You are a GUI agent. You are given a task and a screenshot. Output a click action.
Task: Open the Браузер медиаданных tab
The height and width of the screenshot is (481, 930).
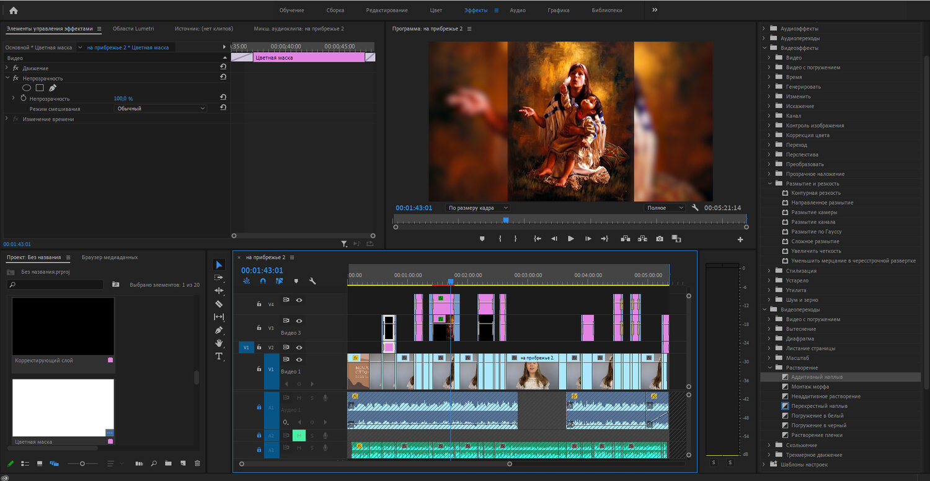tap(110, 257)
